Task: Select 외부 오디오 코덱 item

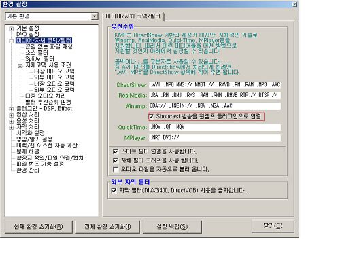Action: click(x=54, y=90)
